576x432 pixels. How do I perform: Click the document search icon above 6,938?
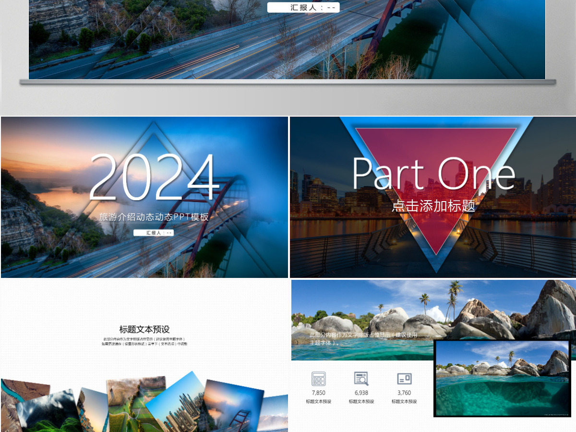coord(361,379)
